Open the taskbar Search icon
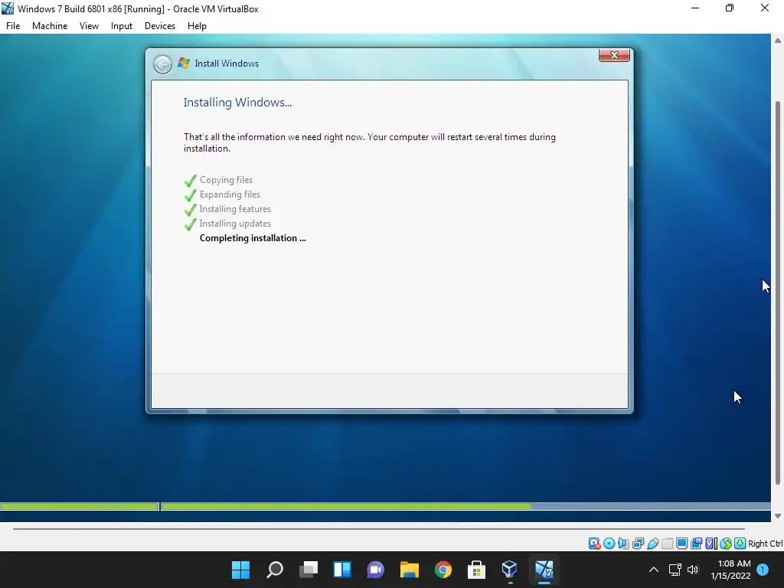Viewport: 784px width, 588px height. point(275,570)
